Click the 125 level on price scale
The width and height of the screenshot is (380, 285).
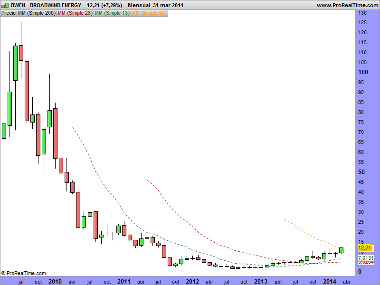362,22
